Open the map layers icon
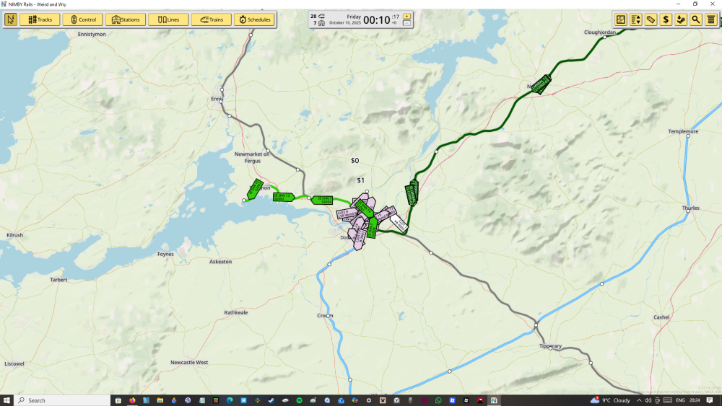Viewport: 722px width, 406px height. [620, 19]
